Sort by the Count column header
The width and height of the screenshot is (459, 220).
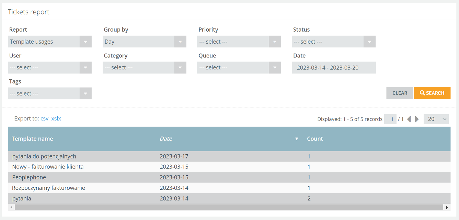[x=315, y=139]
